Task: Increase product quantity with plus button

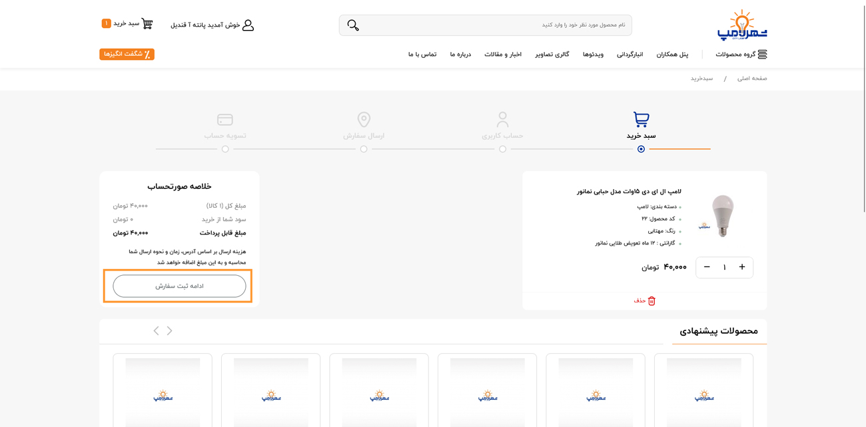Action: coord(741,267)
